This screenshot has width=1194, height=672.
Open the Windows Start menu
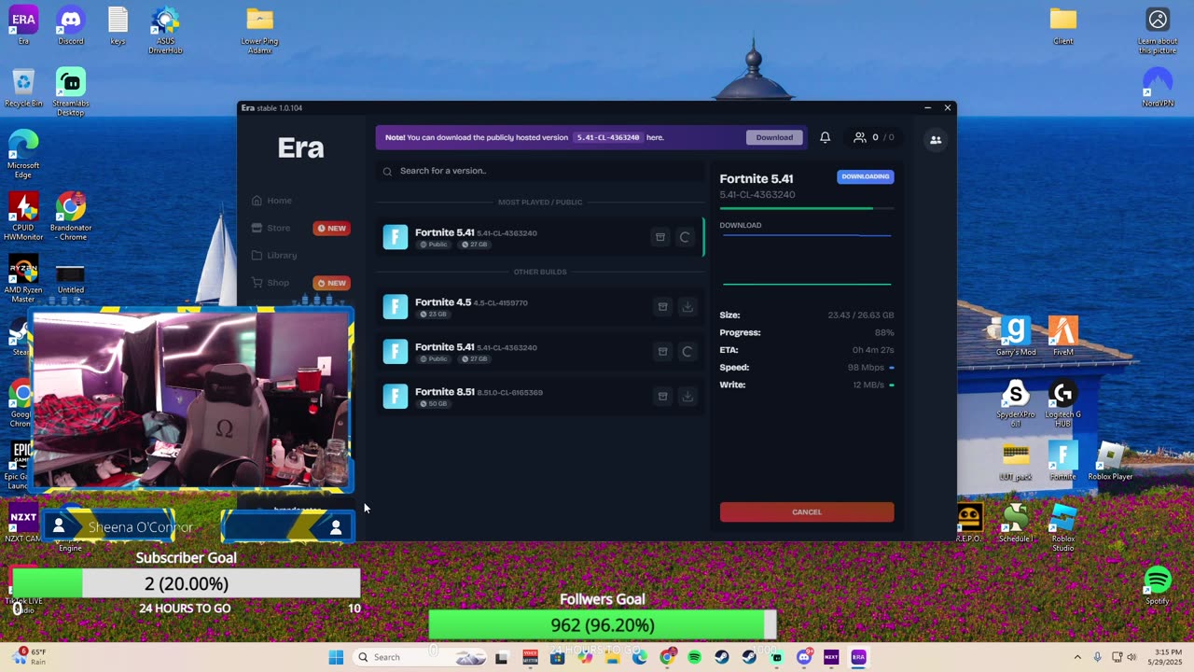pyautogui.click(x=336, y=657)
